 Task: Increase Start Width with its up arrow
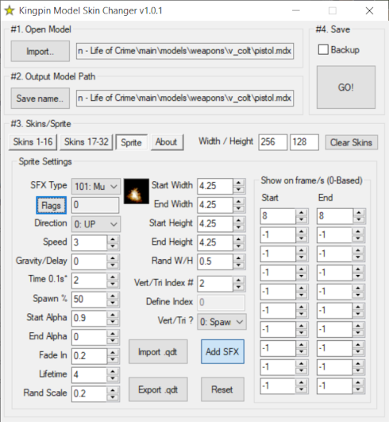239,183
